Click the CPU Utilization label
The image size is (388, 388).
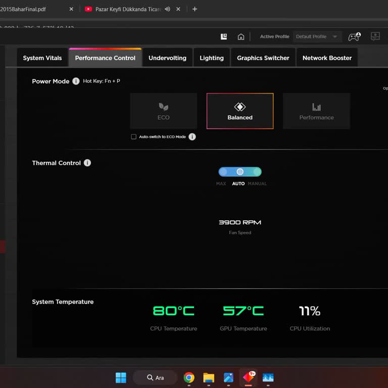(x=310, y=328)
